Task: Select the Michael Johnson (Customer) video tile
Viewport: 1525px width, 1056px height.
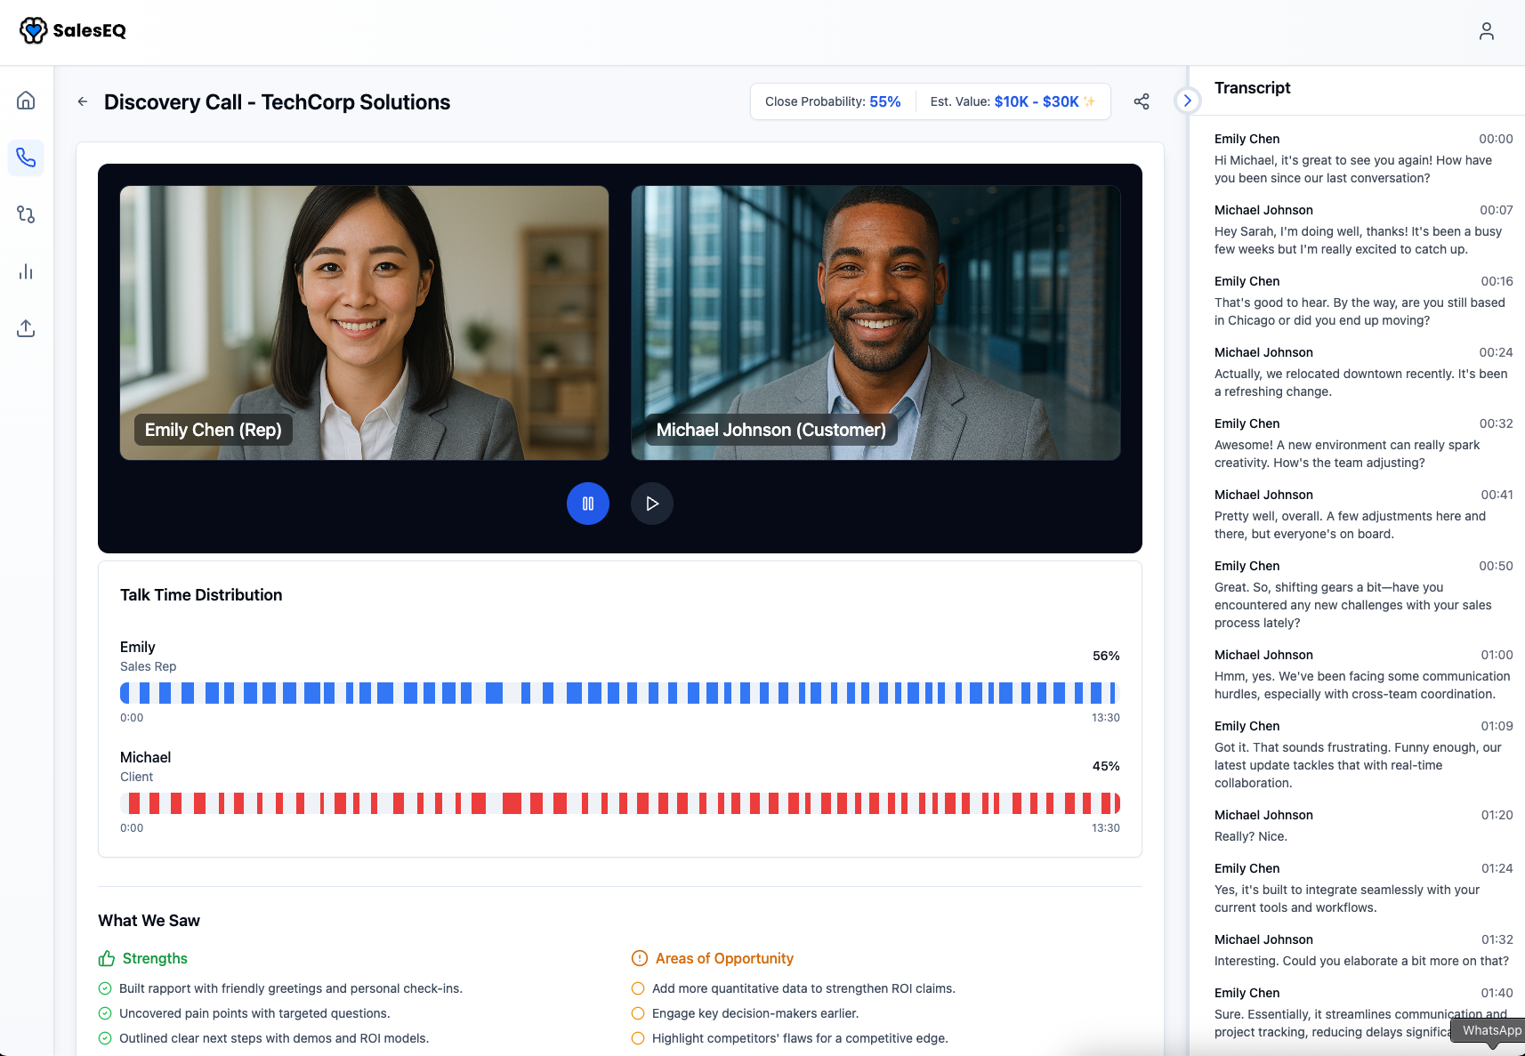Action: point(875,323)
